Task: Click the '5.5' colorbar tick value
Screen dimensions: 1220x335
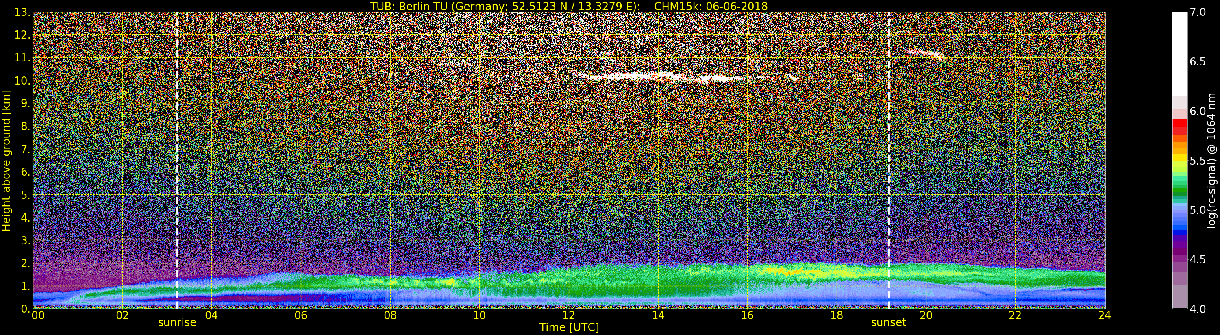Action: point(1197,161)
